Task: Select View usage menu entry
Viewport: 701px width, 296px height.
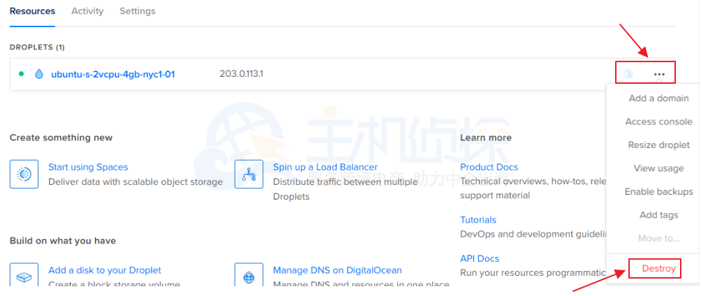Action: (x=658, y=168)
